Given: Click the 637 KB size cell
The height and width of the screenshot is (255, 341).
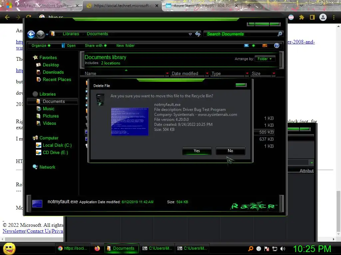Looking at the screenshot, I should pyautogui.click(x=266, y=139).
